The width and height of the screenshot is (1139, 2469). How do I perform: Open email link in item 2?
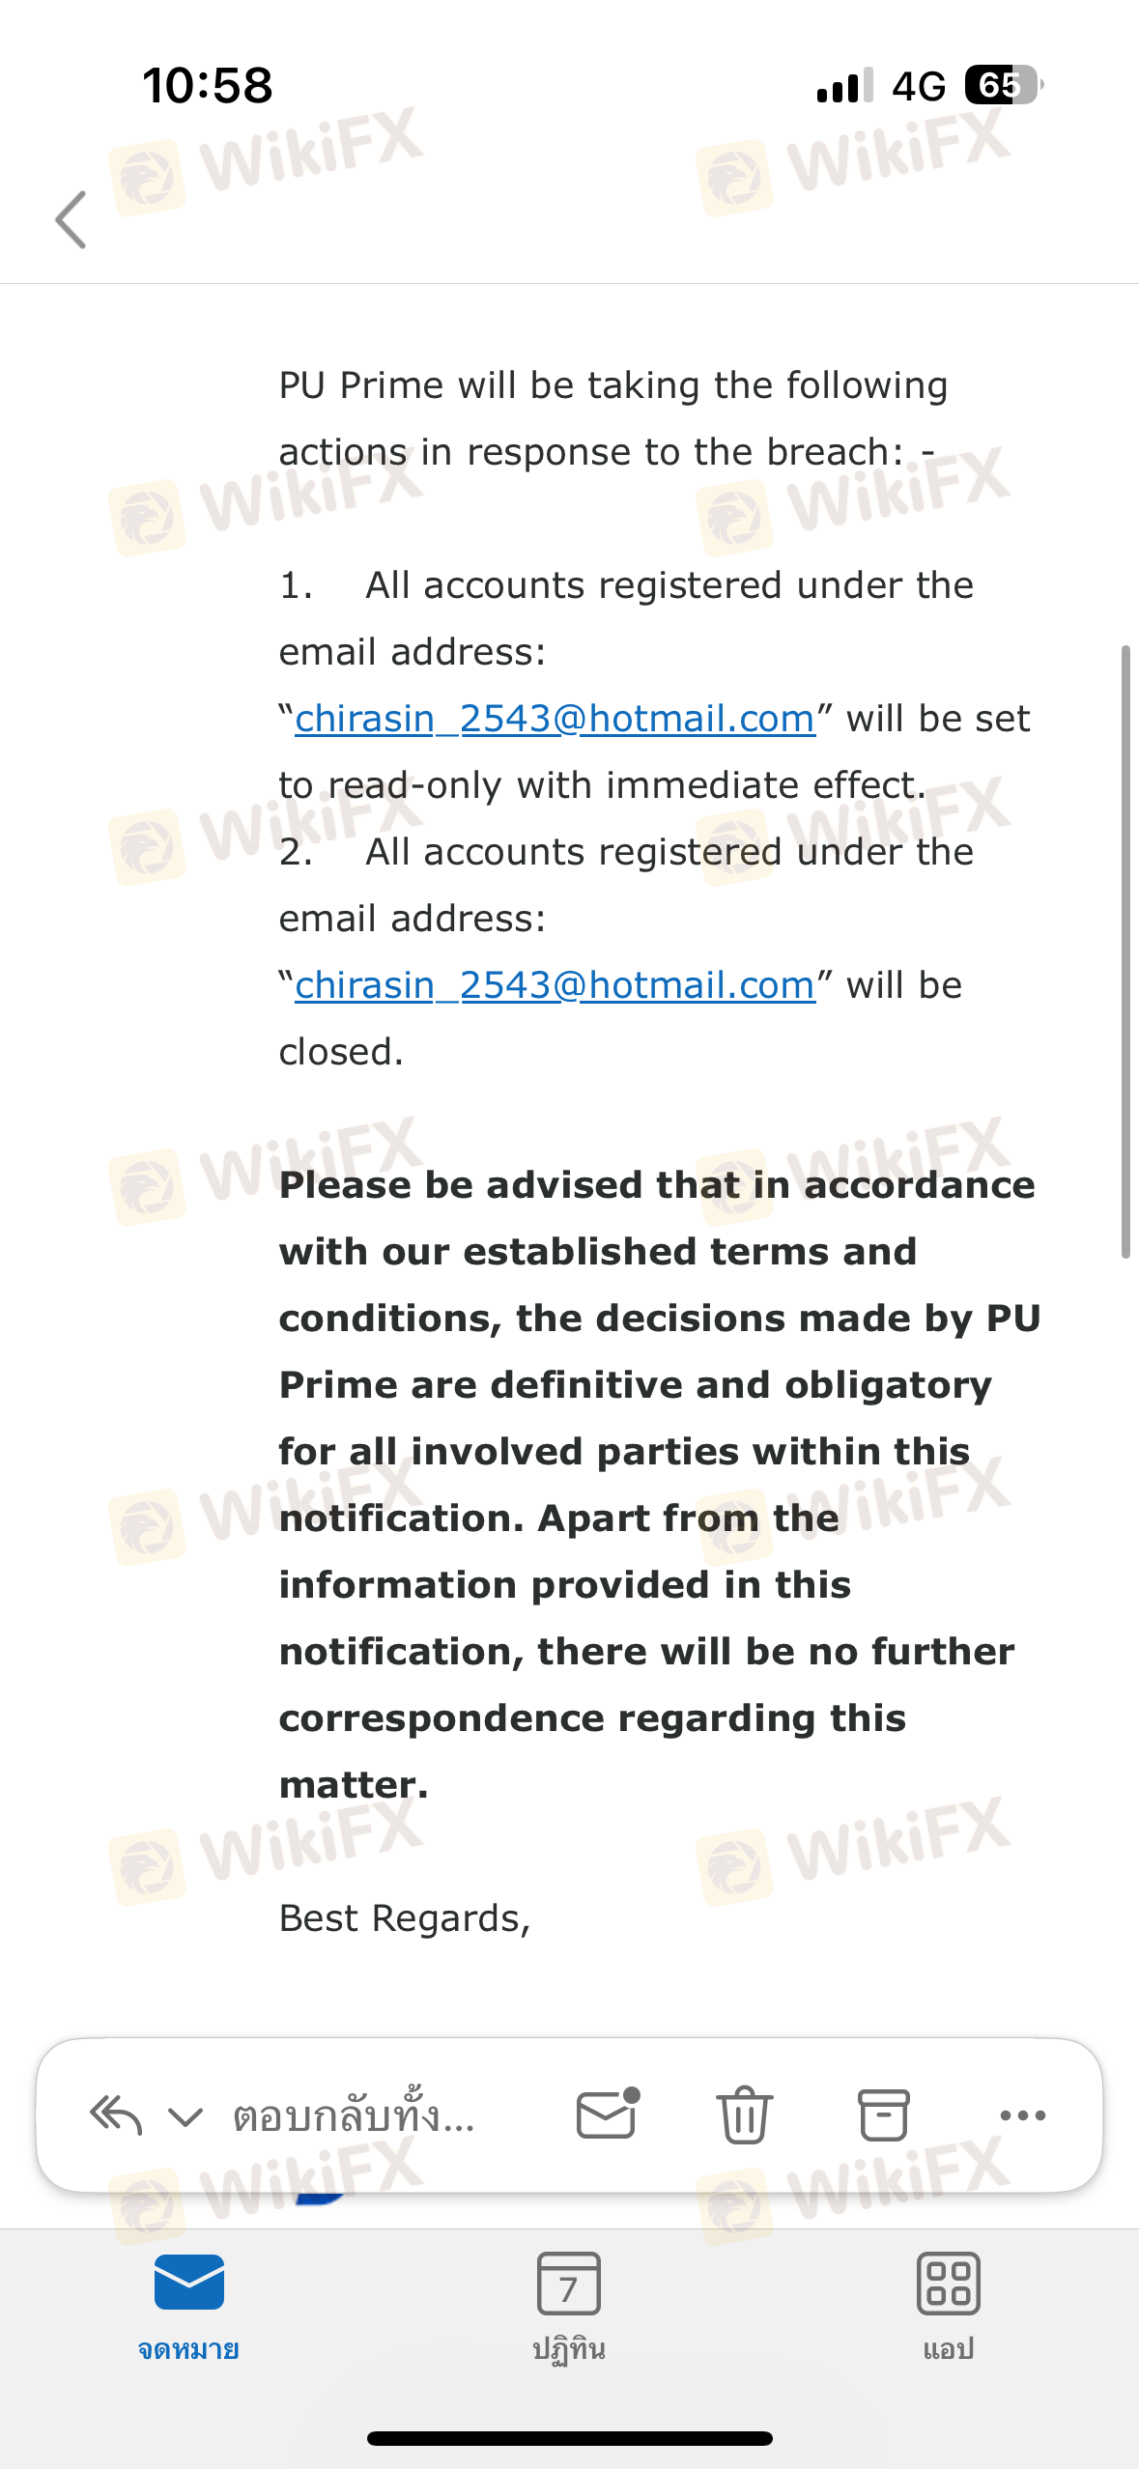tap(555, 985)
